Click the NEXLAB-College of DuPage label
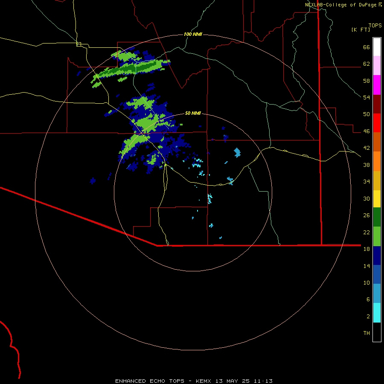This screenshot has height=384, width=384. click(340, 5)
